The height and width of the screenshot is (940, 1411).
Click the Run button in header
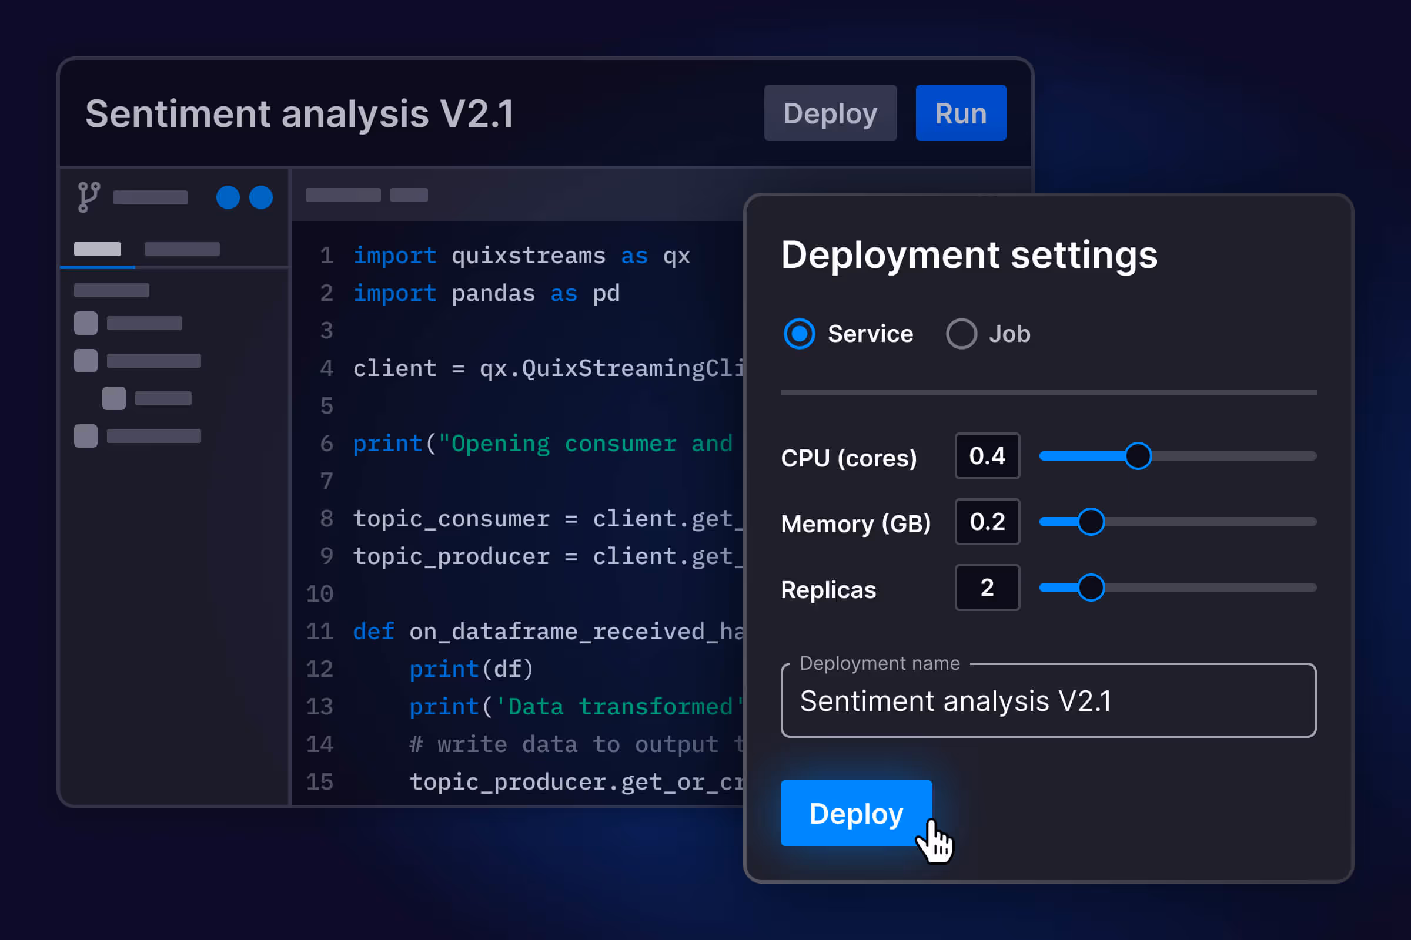point(961,113)
